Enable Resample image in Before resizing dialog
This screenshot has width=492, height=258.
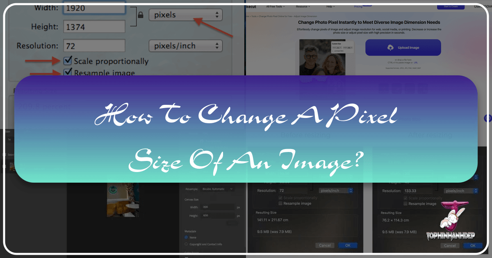tap(280, 203)
